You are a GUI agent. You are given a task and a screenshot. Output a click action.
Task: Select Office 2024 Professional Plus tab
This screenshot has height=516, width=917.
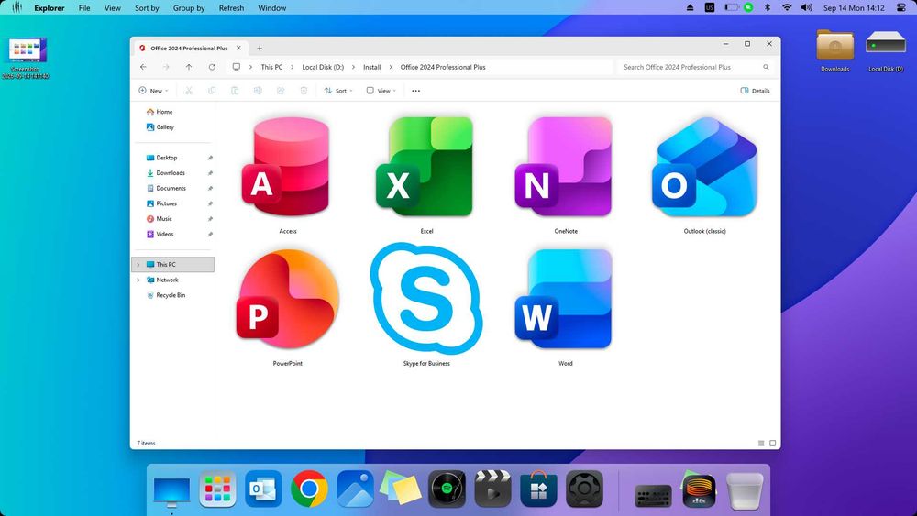click(190, 49)
